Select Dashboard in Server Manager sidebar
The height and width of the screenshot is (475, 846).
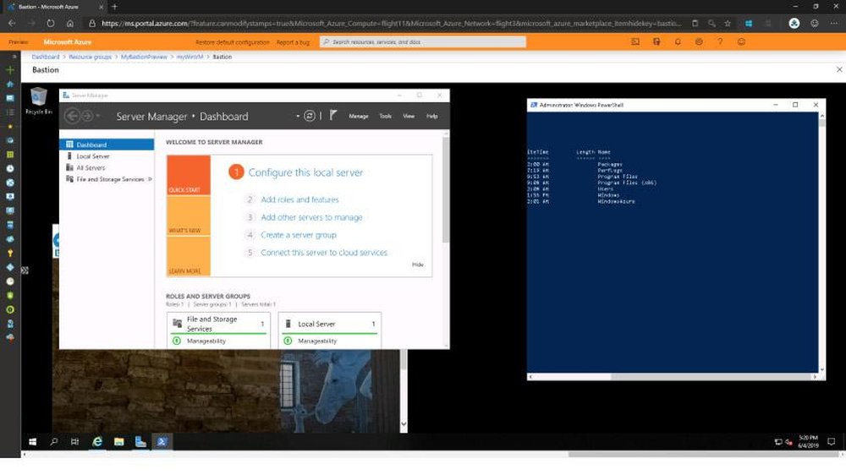click(x=107, y=145)
